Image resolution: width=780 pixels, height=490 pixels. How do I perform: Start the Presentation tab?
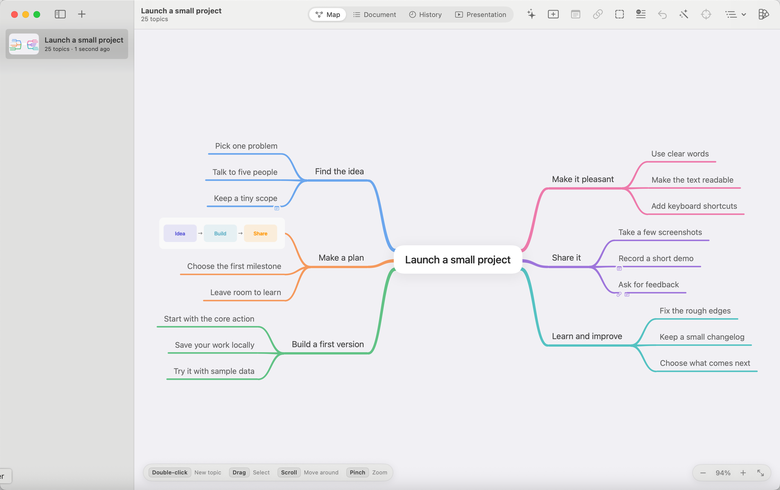coord(481,14)
